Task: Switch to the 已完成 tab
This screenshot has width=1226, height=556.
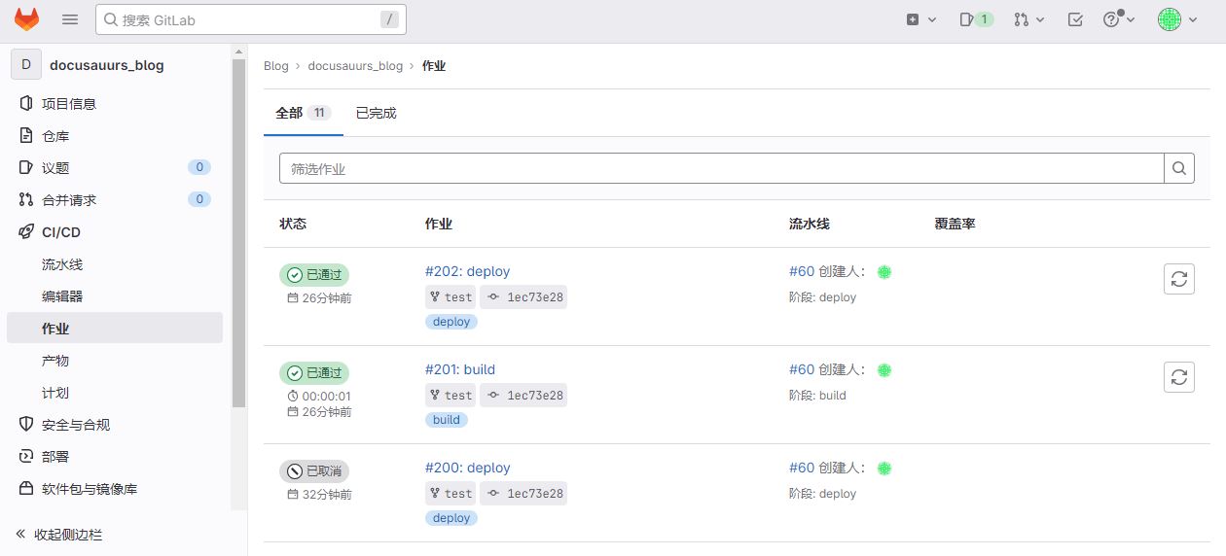Action: tap(376, 113)
